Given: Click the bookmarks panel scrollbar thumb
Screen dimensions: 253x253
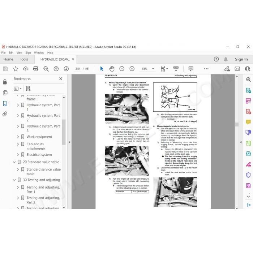Looking at the screenshot, I should point(64,132).
